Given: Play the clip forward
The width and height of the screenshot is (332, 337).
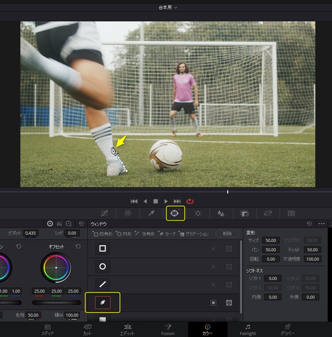Looking at the screenshot, I should (x=166, y=202).
